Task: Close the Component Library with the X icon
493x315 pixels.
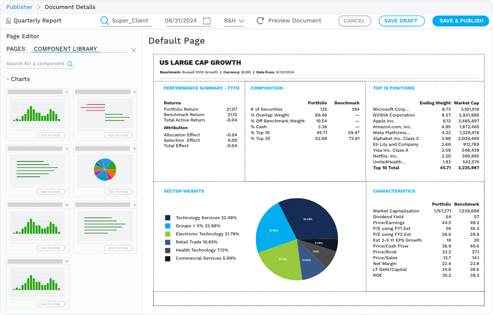Action: (133, 50)
